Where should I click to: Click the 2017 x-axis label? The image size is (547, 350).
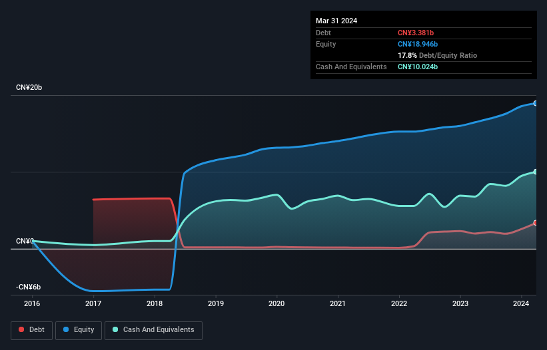coord(93,303)
